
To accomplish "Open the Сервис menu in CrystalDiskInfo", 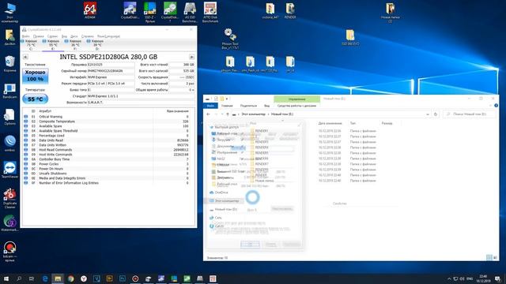I will point(52,36).
